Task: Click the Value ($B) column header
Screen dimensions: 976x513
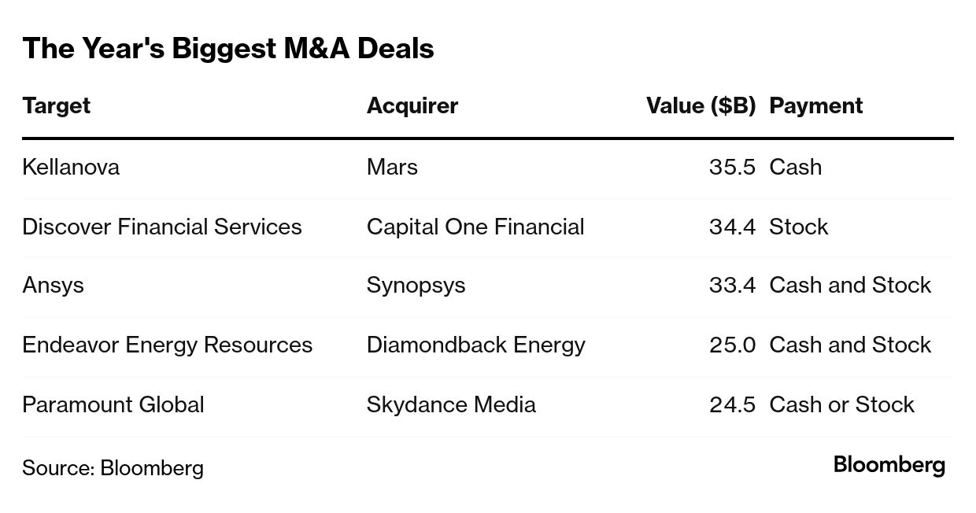Action: click(701, 106)
